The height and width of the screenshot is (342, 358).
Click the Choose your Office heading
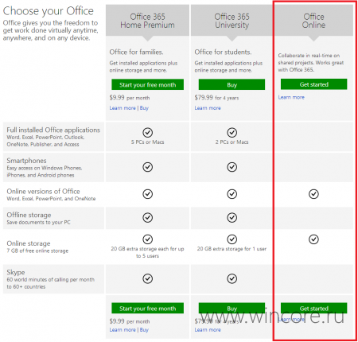point(49,11)
